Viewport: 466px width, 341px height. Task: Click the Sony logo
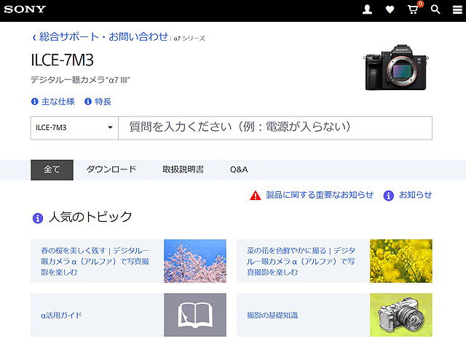tap(25, 10)
